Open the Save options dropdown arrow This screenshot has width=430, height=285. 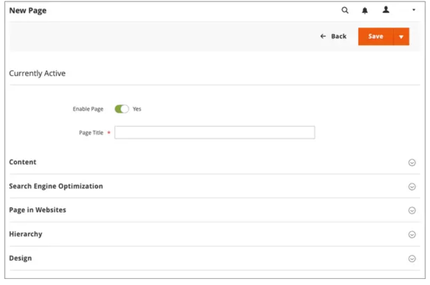pyautogui.click(x=401, y=37)
